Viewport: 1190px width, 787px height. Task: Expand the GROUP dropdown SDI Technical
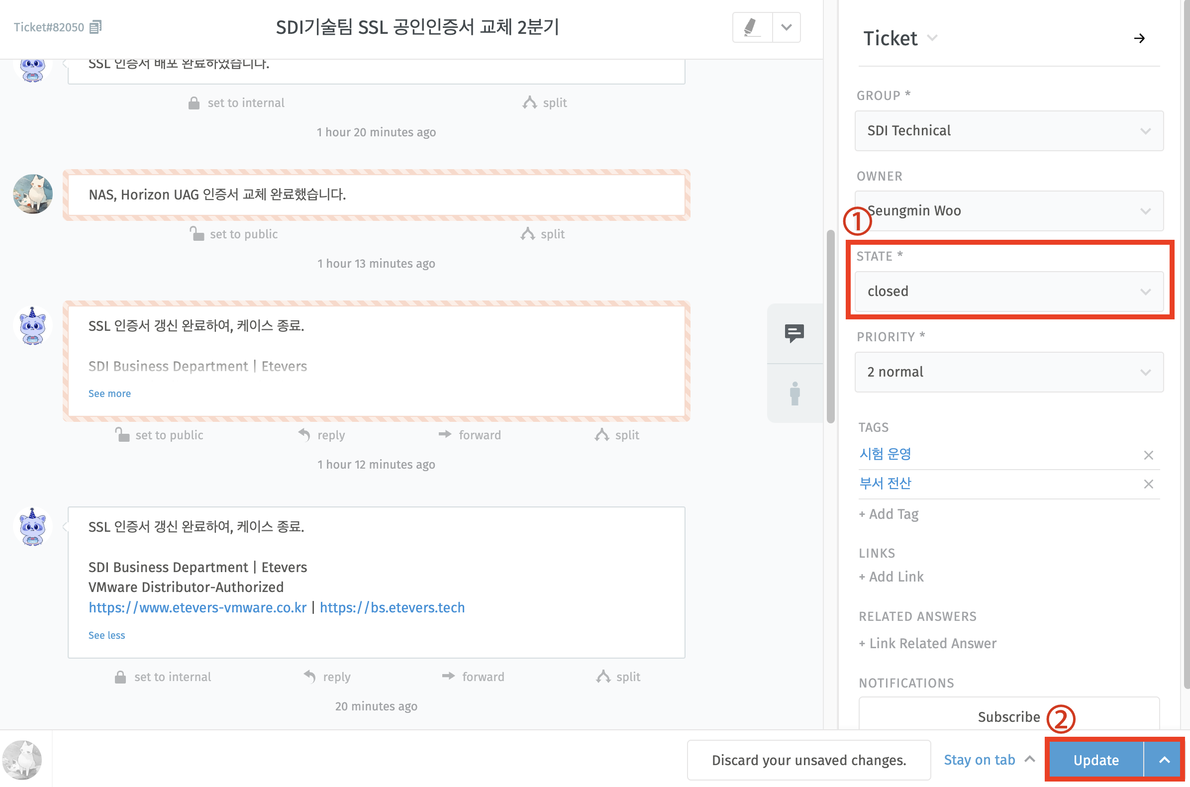tap(1009, 131)
